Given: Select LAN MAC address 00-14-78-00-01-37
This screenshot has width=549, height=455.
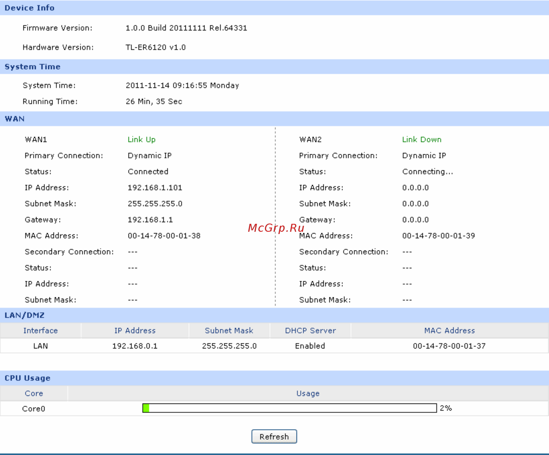Looking at the screenshot, I should click(449, 346).
